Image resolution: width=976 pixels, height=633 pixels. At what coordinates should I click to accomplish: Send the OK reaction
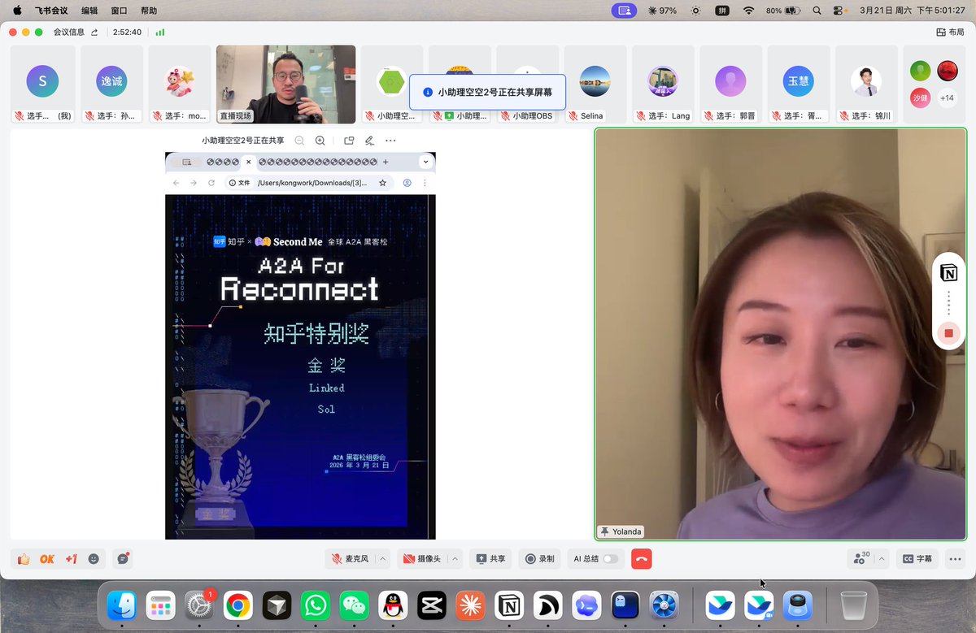click(47, 559)
